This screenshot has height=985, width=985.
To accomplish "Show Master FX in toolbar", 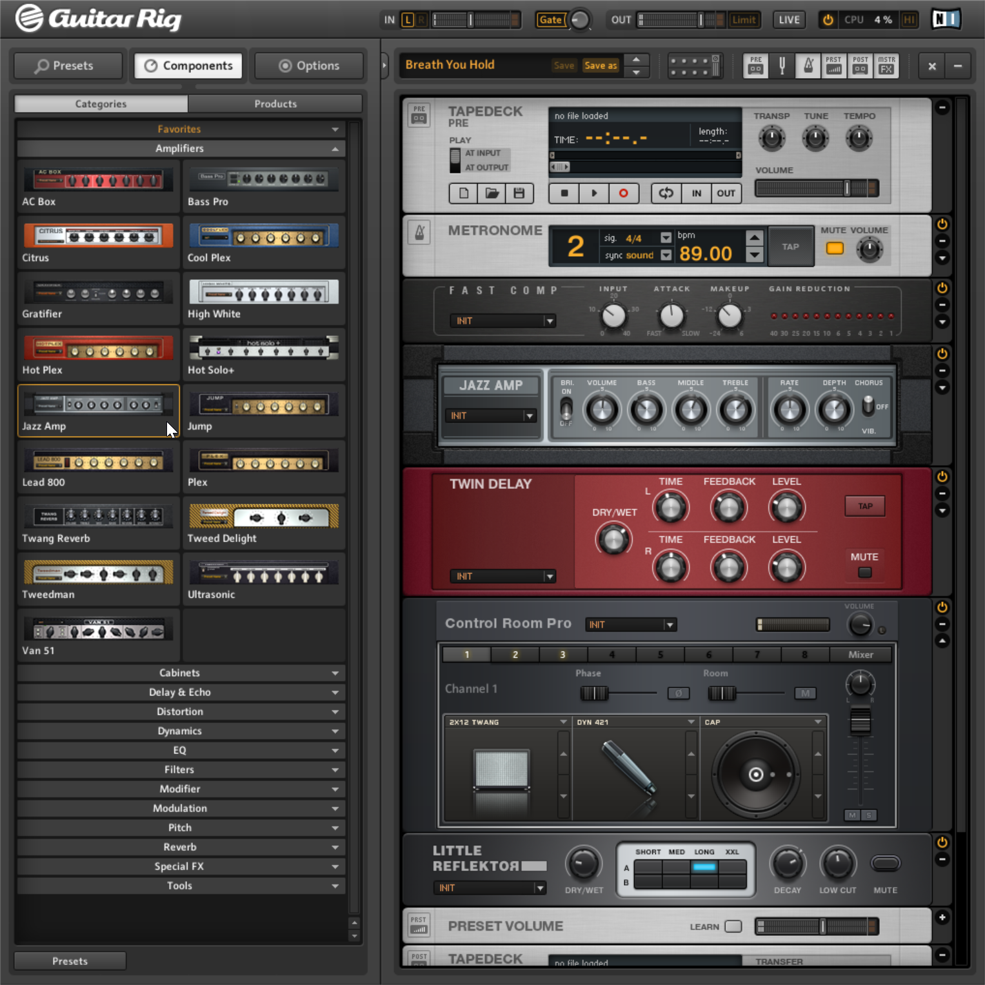I will [886, 65].
